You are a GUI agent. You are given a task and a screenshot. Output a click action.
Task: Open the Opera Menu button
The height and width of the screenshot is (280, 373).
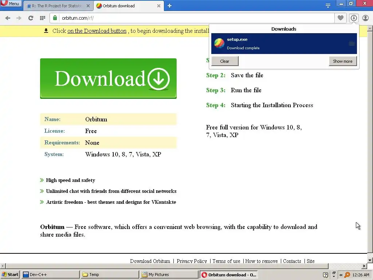coord(11,4)
